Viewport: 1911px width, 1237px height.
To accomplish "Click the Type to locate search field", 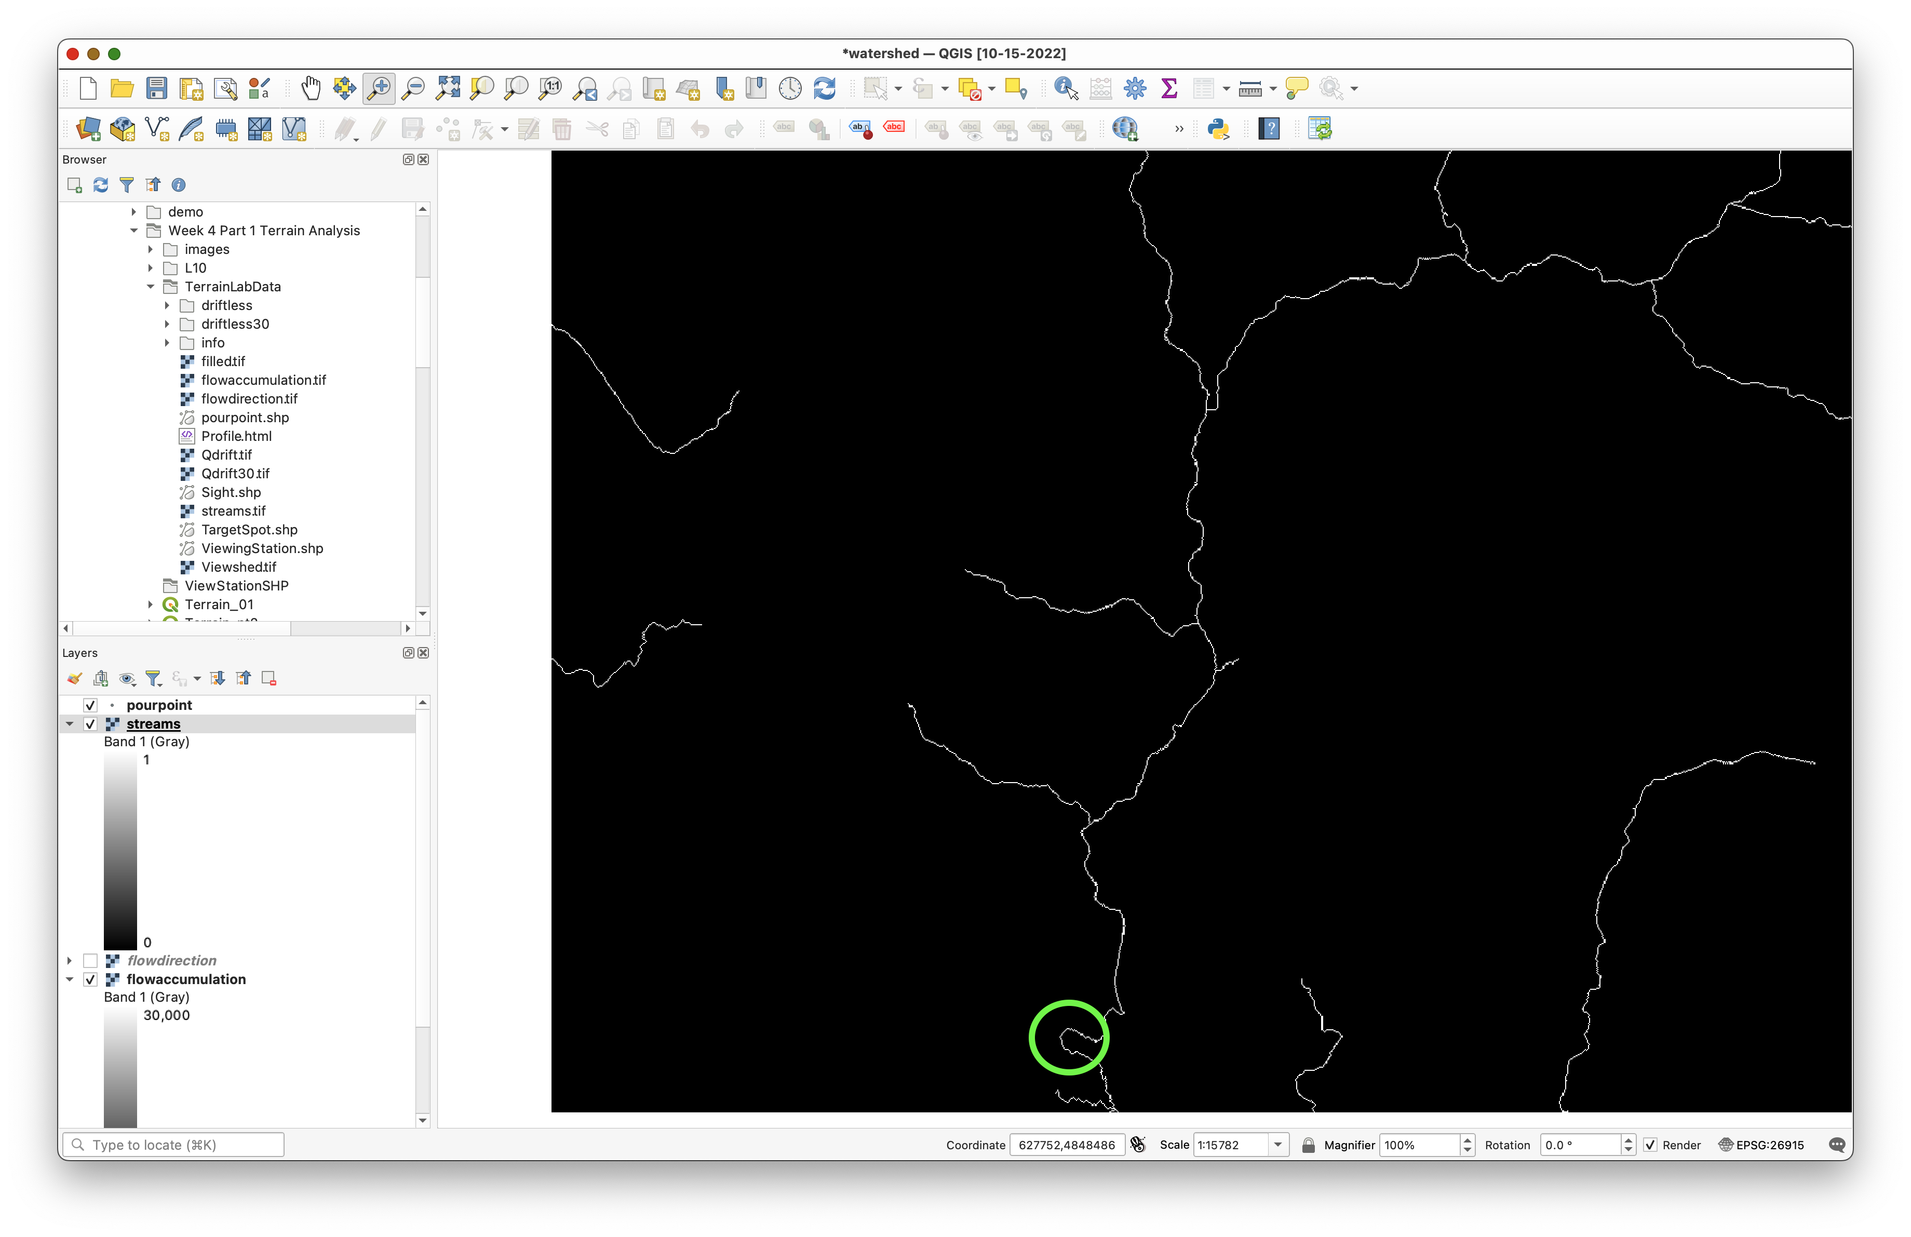I will 173,1145.
